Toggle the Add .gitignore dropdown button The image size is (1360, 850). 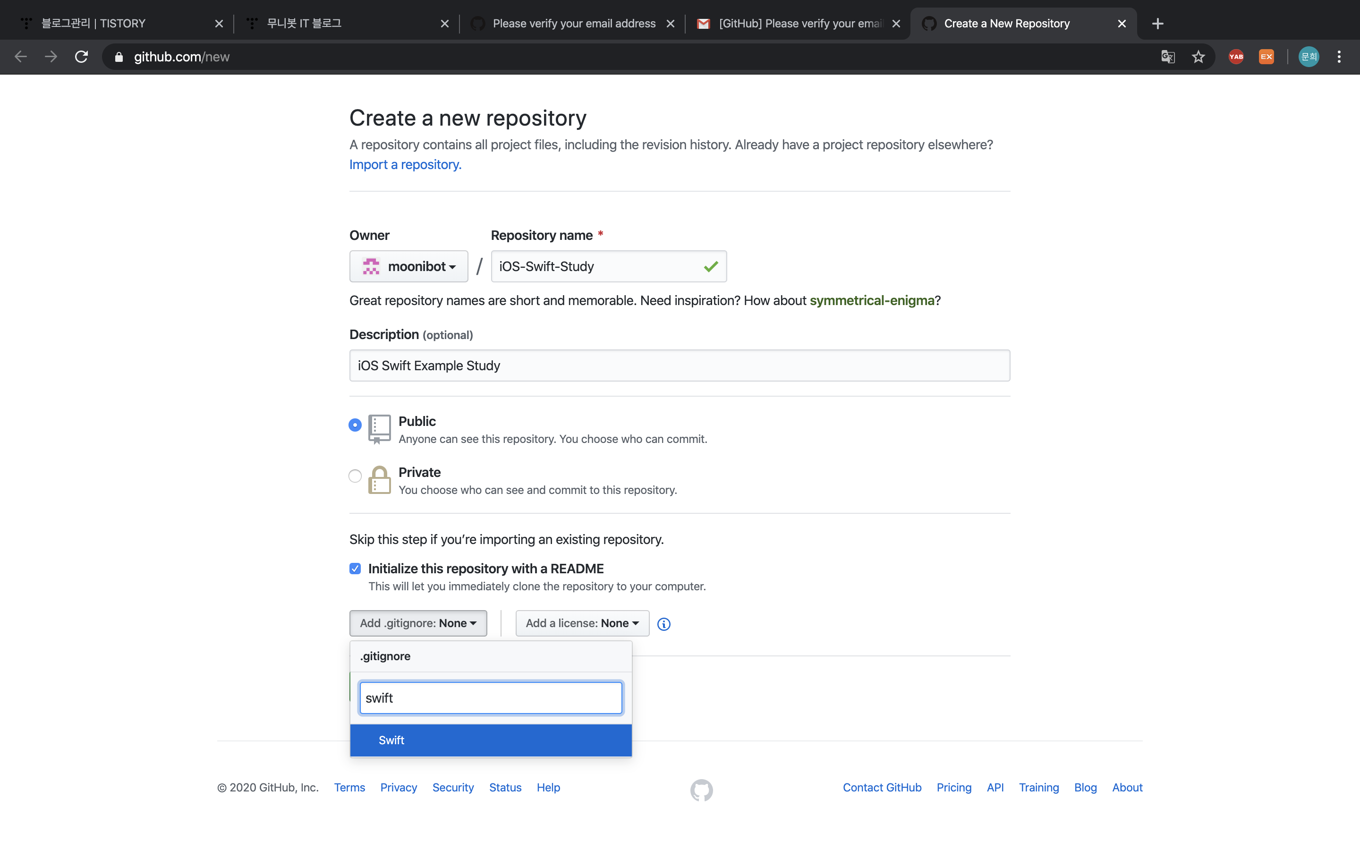point(417,623)
